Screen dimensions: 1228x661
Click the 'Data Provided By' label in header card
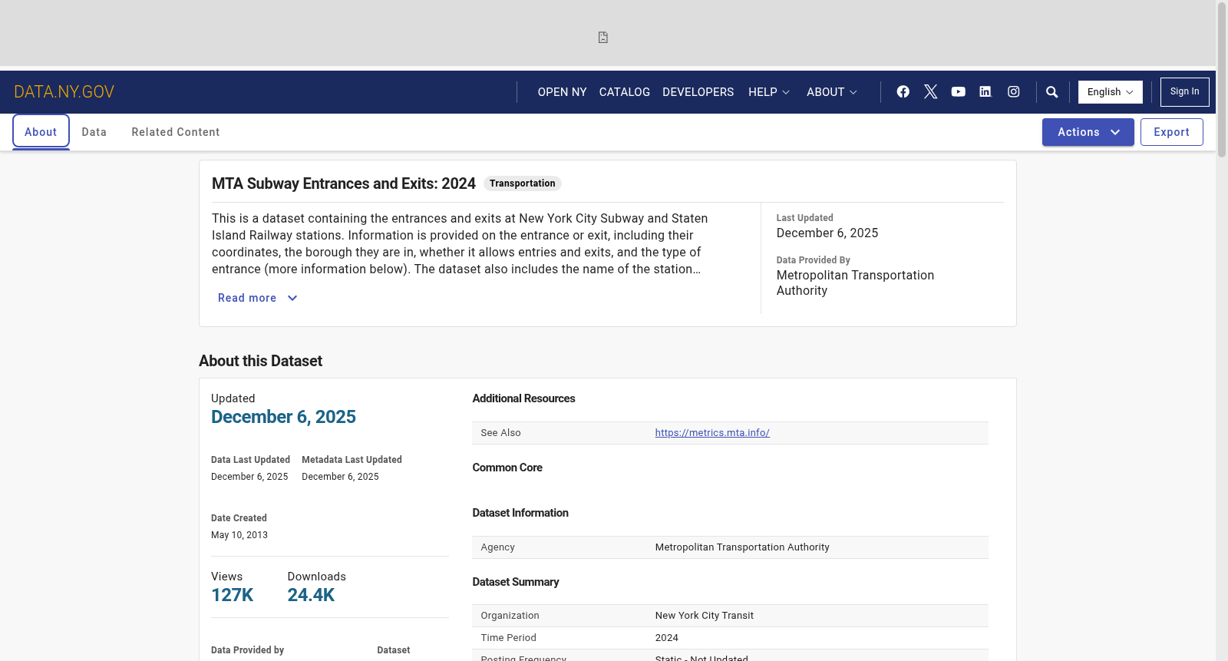click(x=814, y=260)
